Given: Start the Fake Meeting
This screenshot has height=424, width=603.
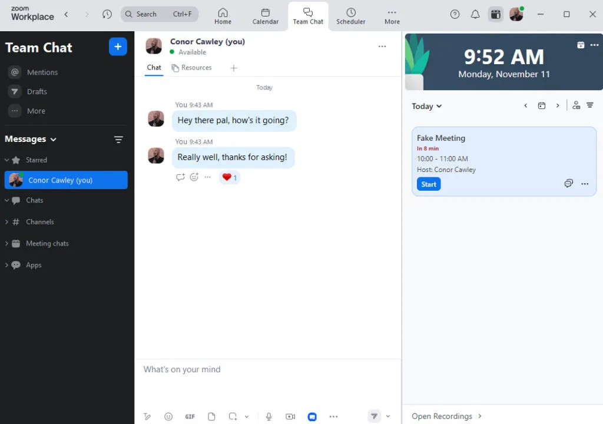Looking at the screenshot, I should point(428,184).
